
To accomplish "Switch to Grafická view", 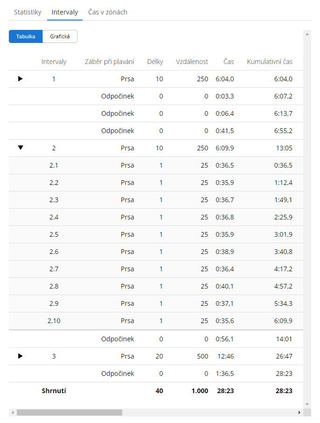I will [60, 36].
